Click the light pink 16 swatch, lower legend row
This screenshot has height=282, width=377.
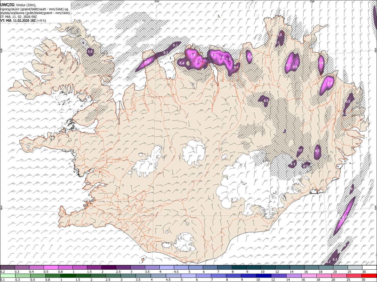coord(309,276)
